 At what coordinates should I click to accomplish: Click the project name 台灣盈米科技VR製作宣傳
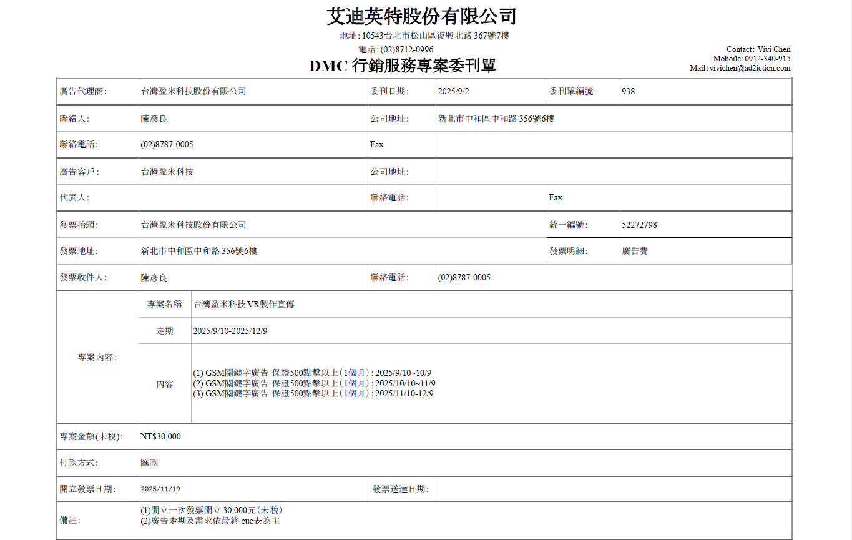(x=244, y=304)
